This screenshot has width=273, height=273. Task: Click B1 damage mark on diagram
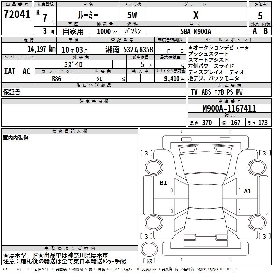(163, 183)
